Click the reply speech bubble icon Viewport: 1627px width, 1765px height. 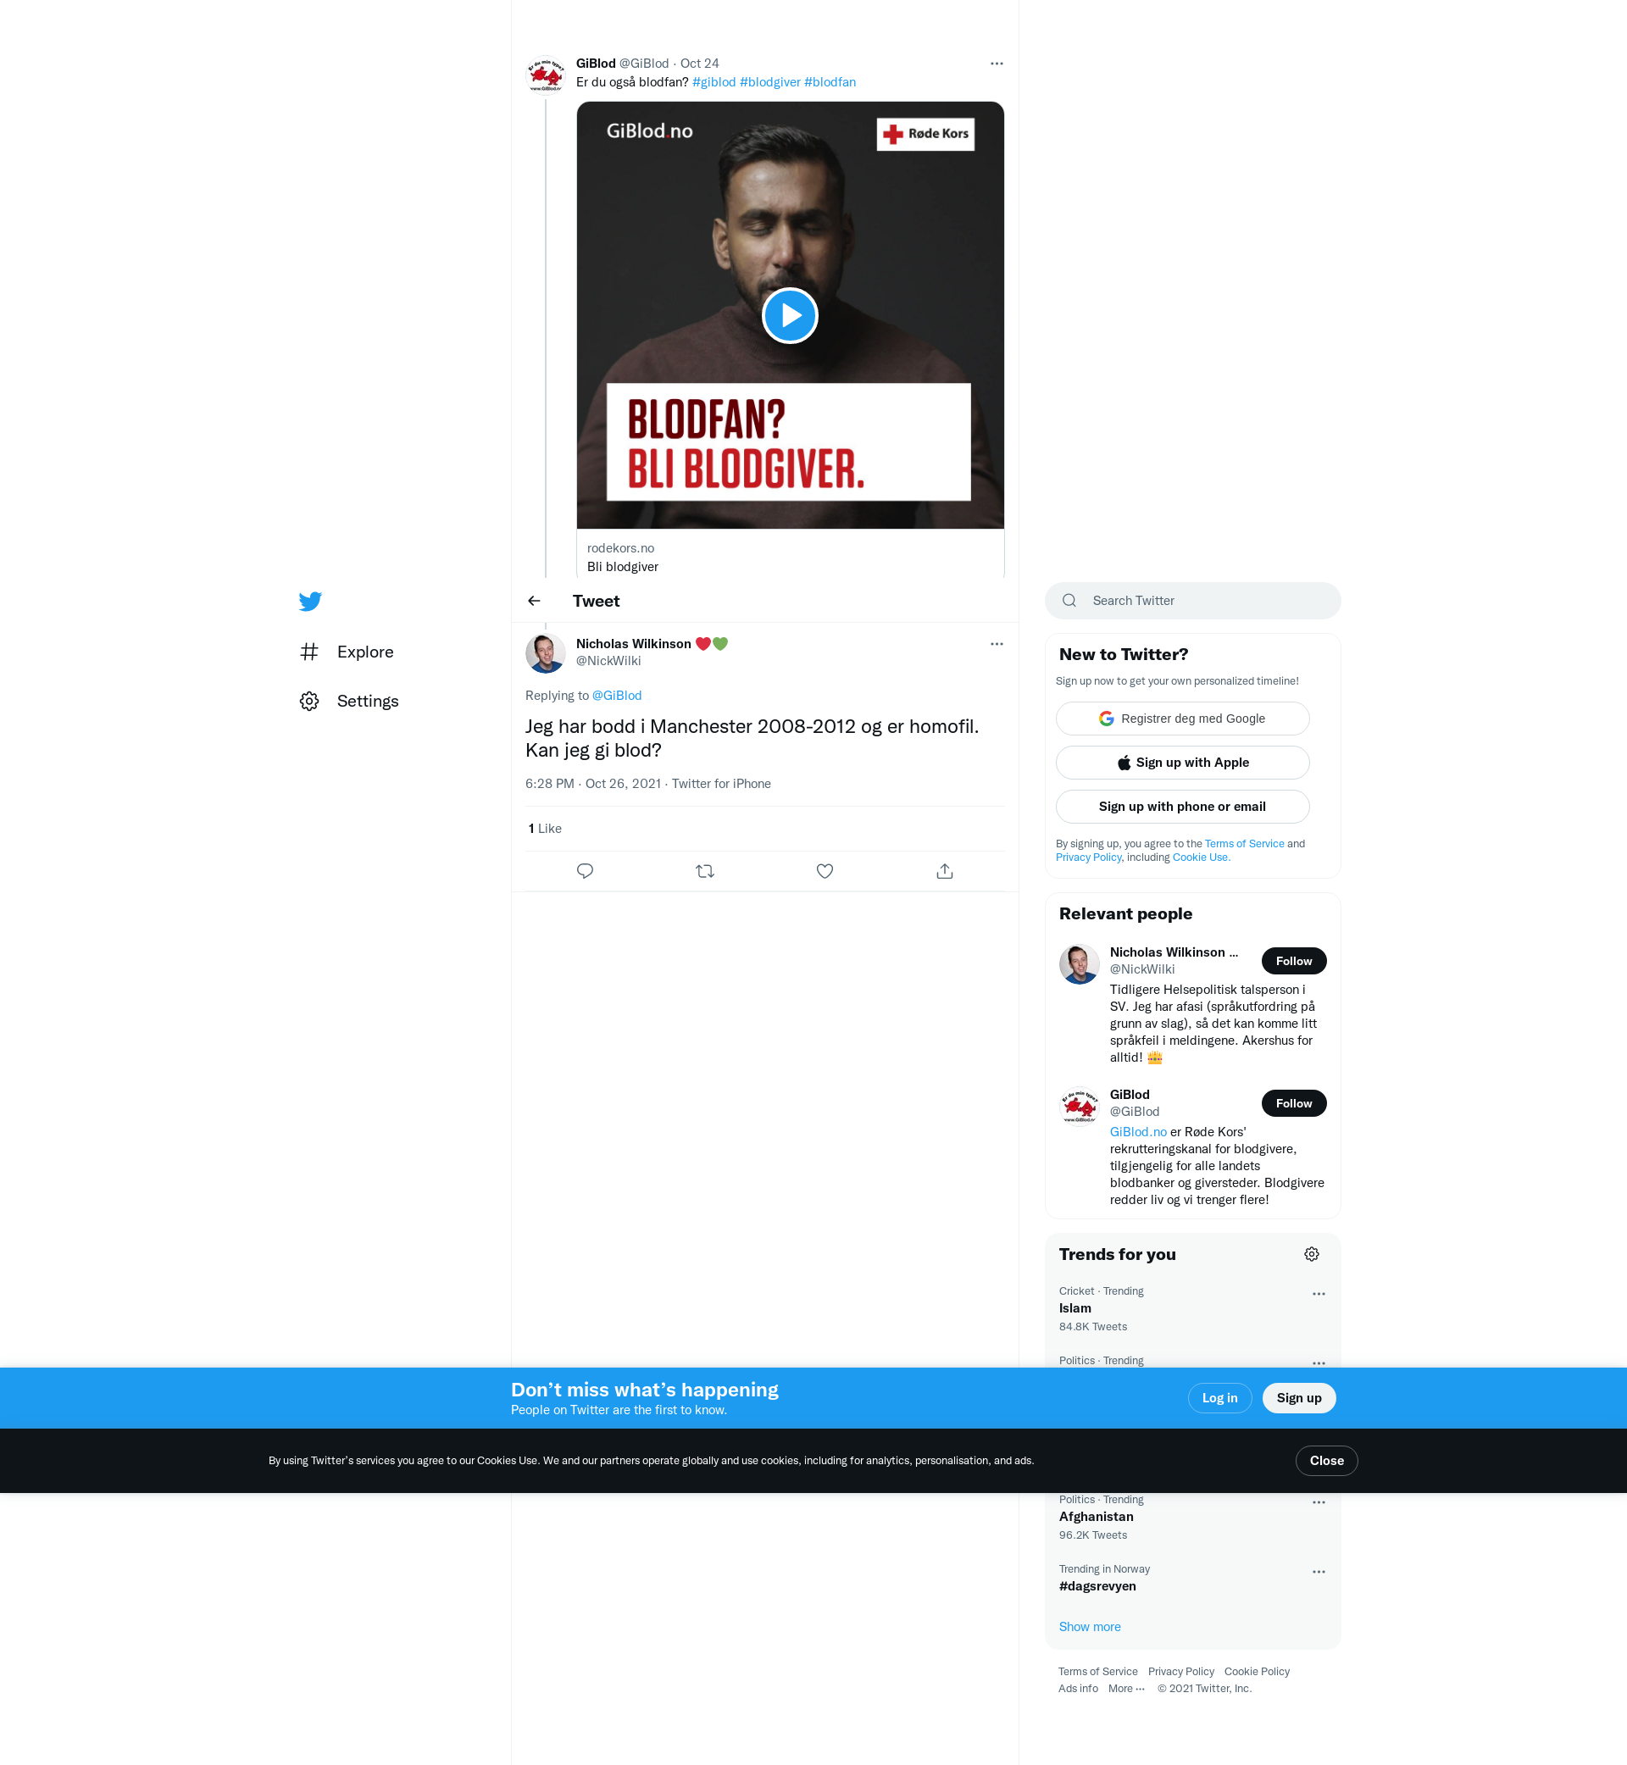click(x=585, y=870)
